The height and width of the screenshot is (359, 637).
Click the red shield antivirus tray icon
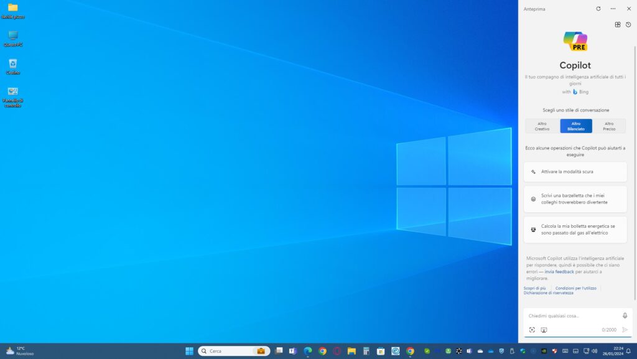(554, 351)
